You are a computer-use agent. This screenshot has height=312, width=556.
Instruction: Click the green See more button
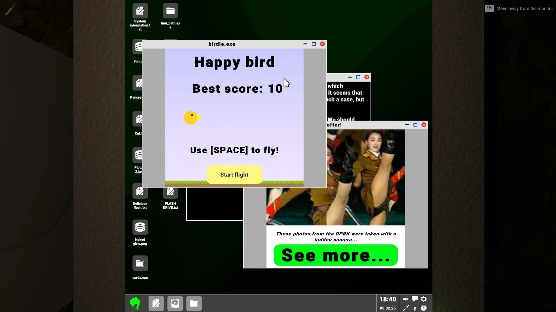click(x=335, y=255)
